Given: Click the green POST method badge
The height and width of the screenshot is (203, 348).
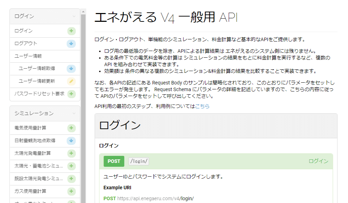Looking at the screenshot, I should coord(114,161).
